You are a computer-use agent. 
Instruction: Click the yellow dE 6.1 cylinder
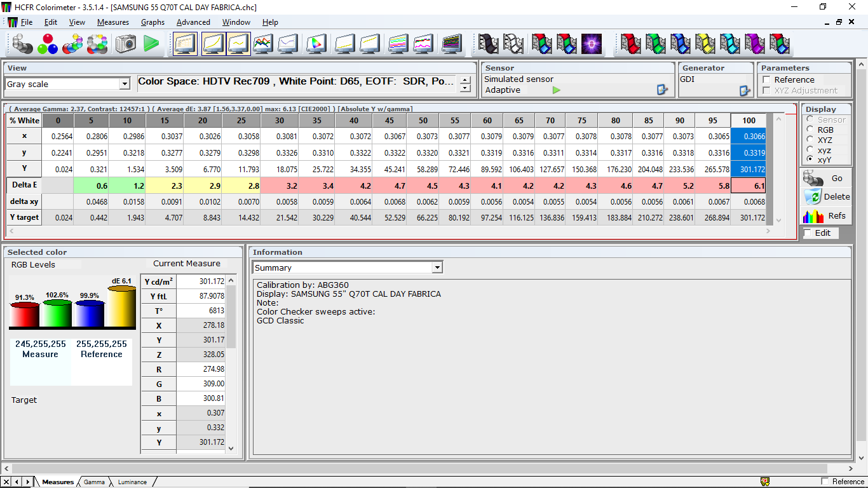[121, 307]
